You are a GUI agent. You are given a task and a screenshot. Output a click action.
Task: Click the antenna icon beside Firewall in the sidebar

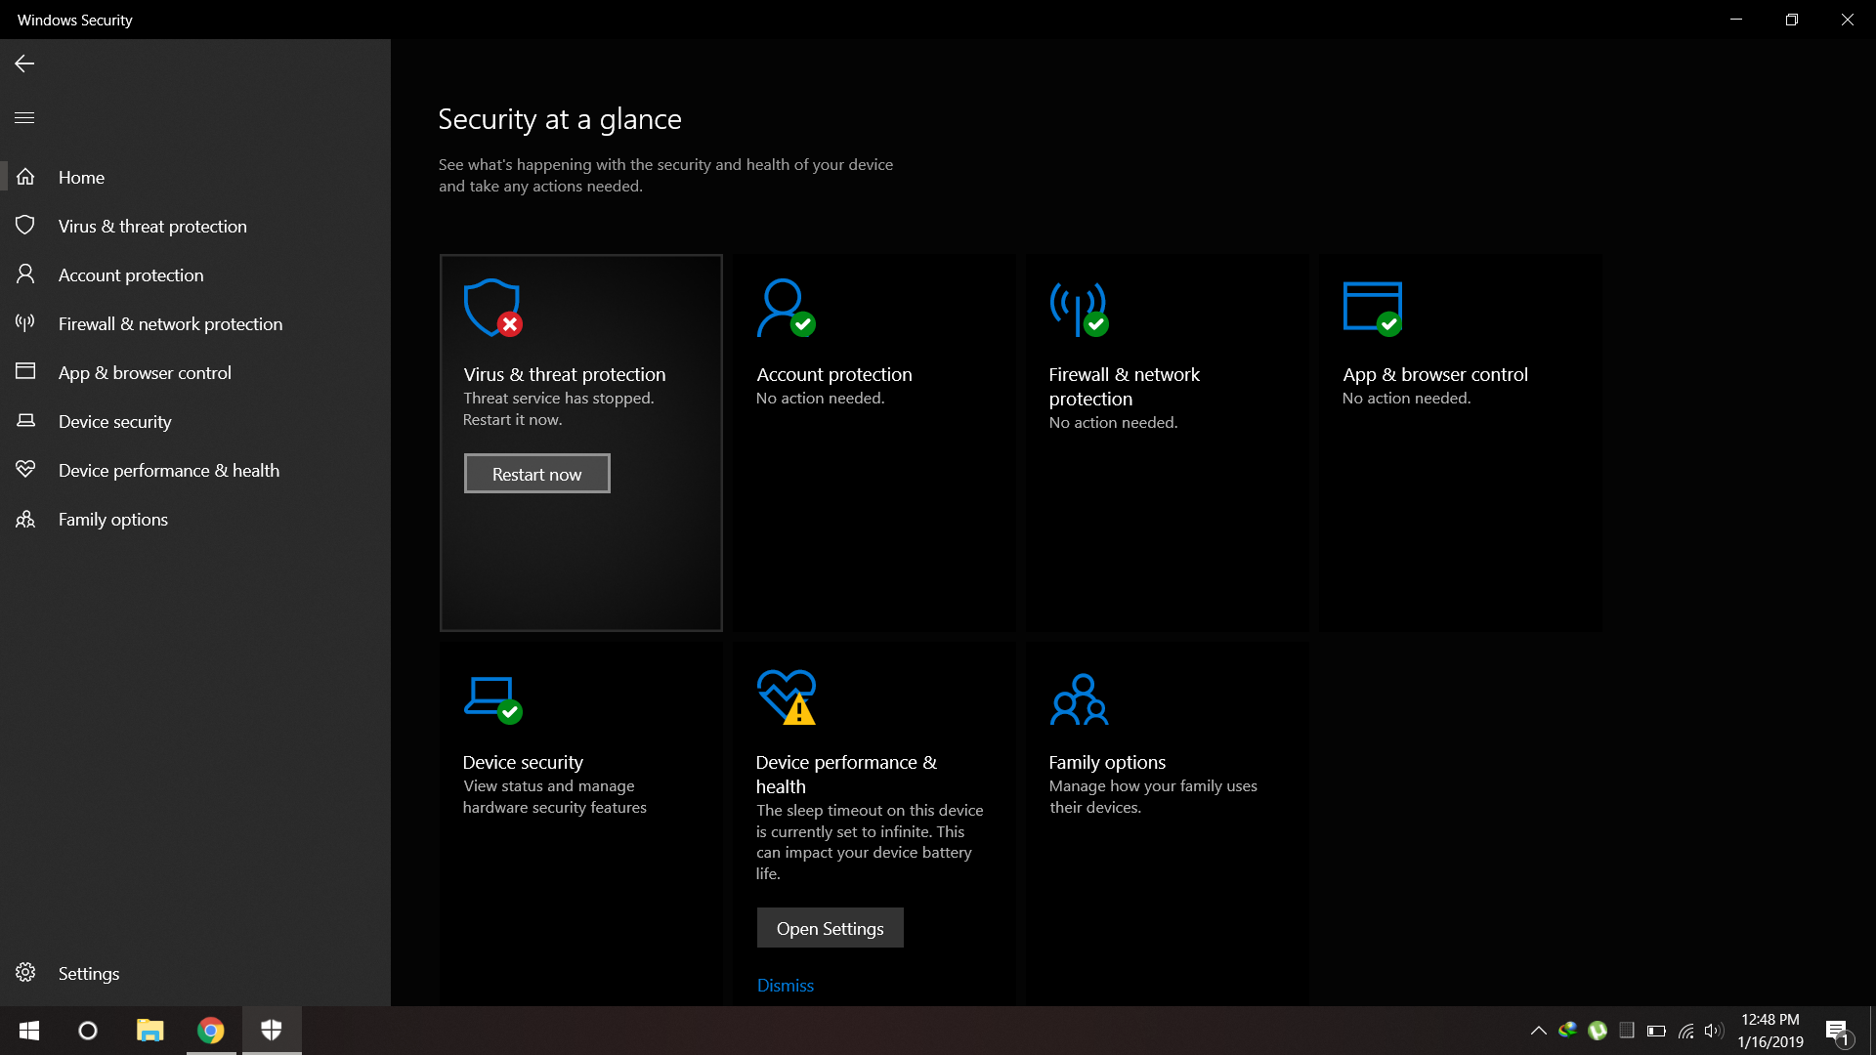coord(25,323)
